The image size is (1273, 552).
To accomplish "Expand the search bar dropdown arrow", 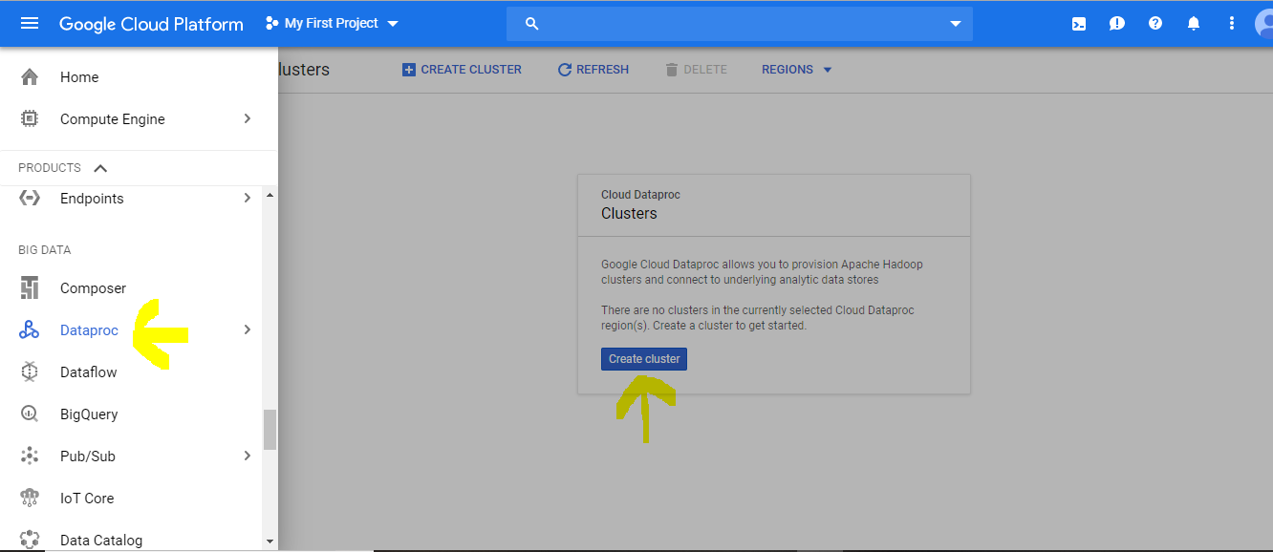I will pos(956,24).
